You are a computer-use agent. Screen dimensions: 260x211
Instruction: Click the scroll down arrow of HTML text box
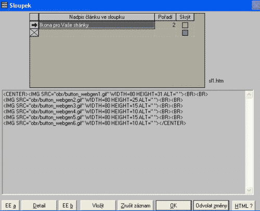[x=249, y=190]
